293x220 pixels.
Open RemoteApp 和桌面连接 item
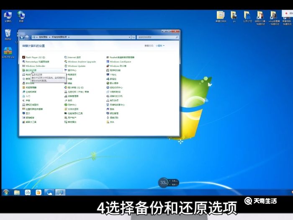[36, 62]
